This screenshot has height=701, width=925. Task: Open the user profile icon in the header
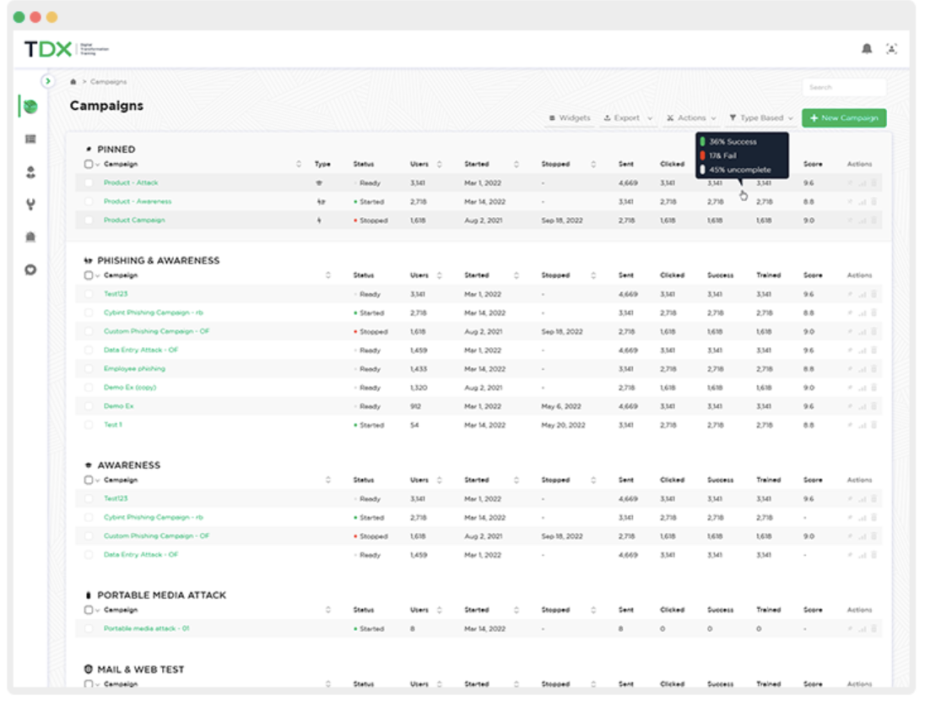coord(891,48)
